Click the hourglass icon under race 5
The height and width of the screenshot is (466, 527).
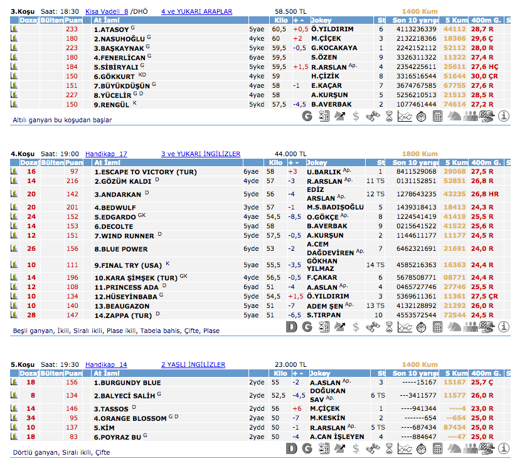[x=389, y=448]
